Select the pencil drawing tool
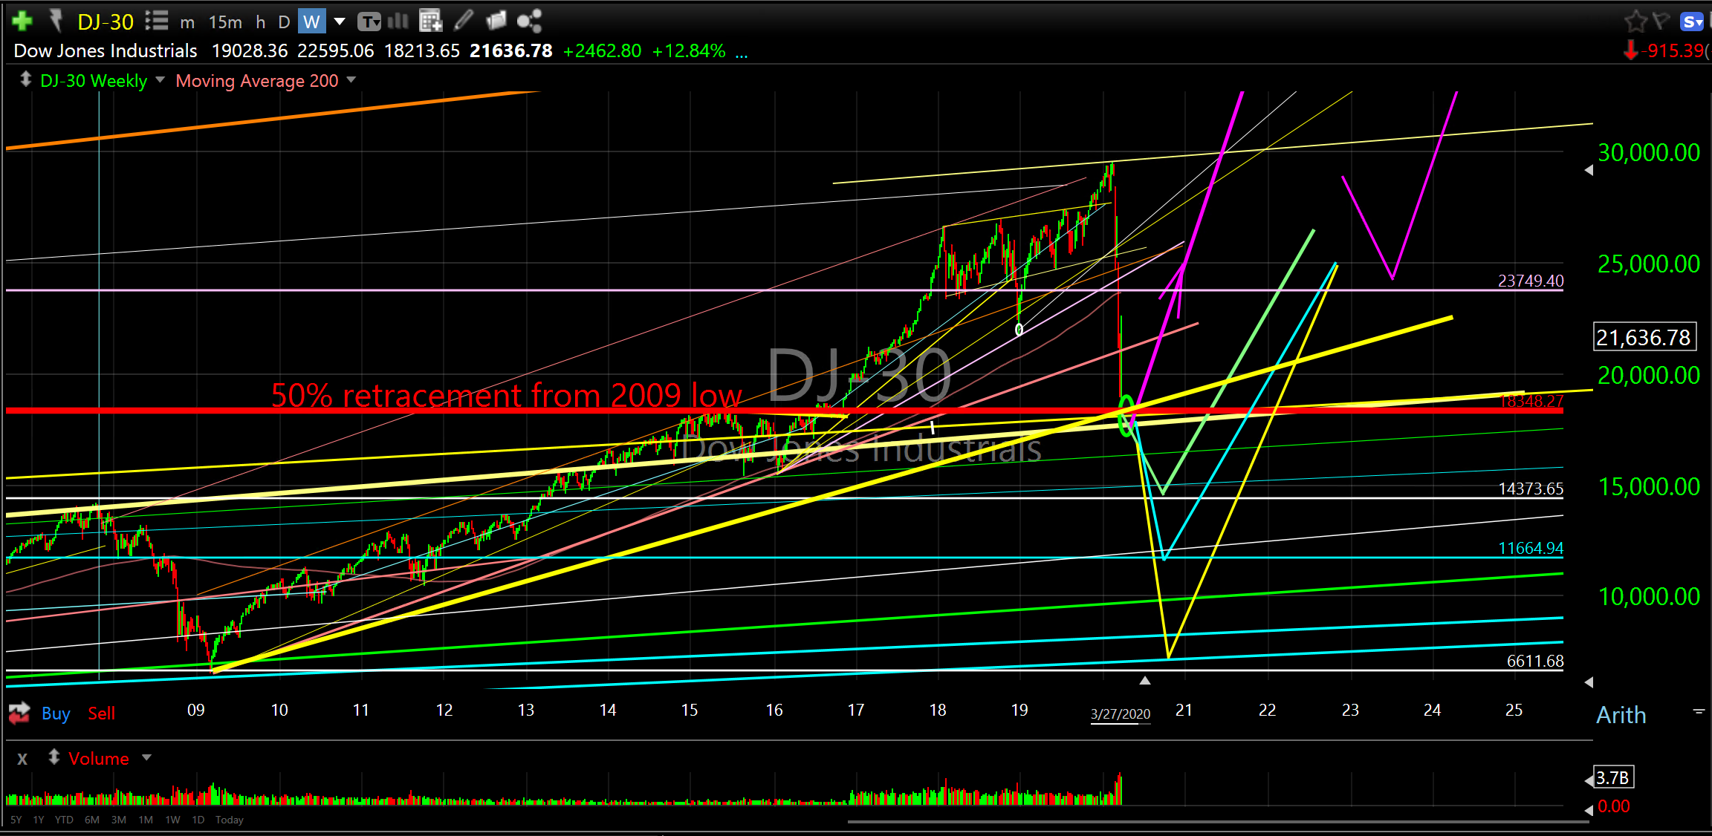Viewport: 1712px width, 836px height. 463,21
